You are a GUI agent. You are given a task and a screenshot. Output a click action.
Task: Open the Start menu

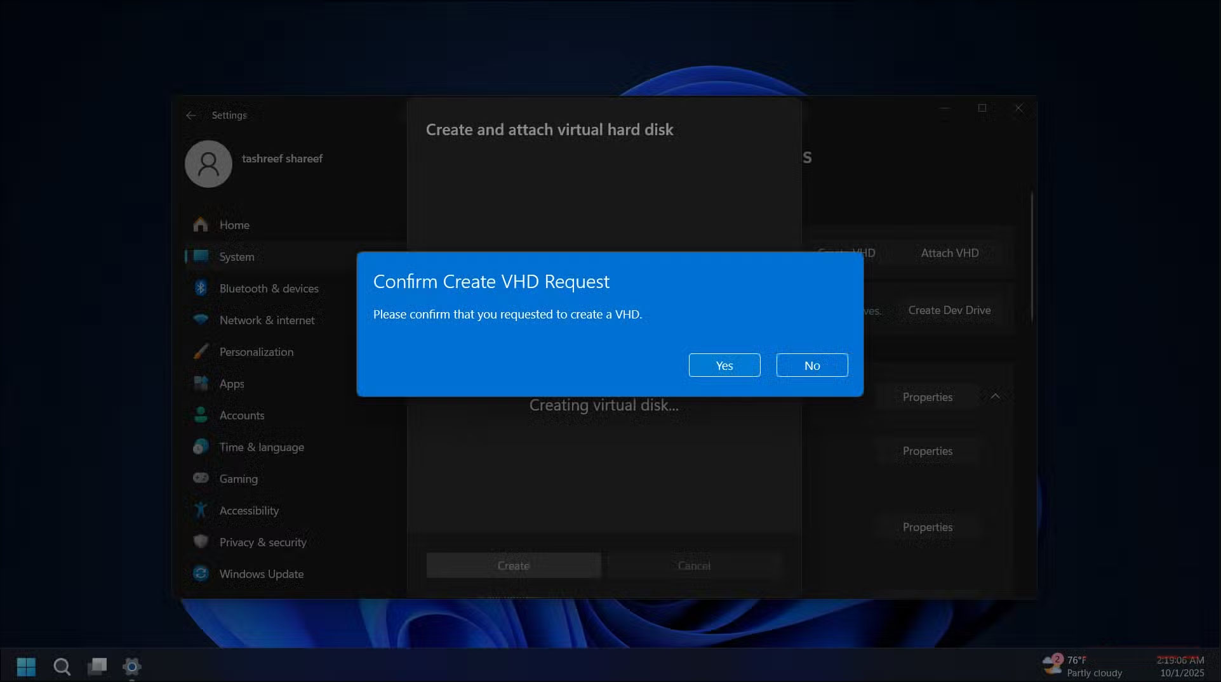[25, 666]
